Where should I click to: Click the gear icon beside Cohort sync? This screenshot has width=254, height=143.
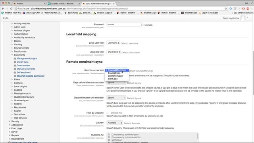click(x=15, y=62)
